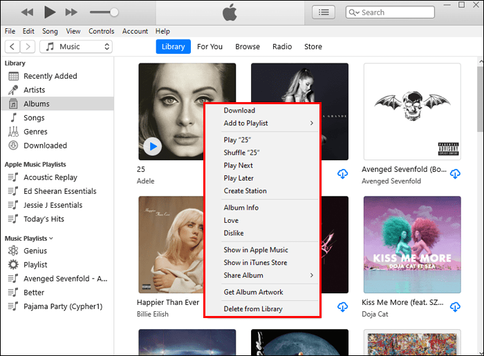The width and height of the screenshot is (484, 356).
Task: Skip forward to the next track
Action: 71,12
